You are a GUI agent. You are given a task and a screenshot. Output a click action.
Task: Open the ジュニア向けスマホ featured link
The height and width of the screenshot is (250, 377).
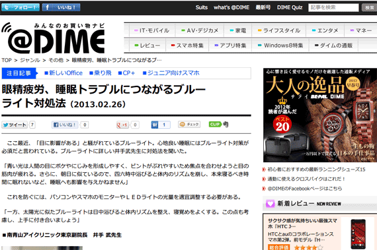coord(171,73)
